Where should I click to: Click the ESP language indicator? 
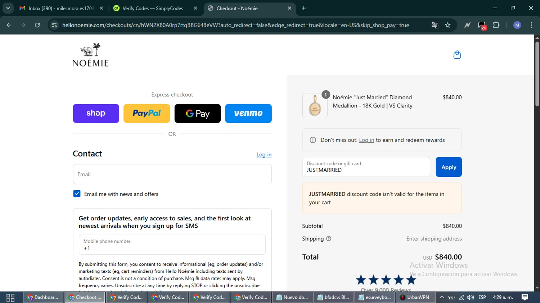[x=482, y=298]
